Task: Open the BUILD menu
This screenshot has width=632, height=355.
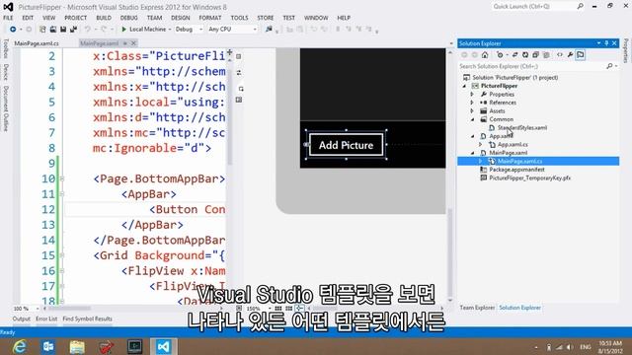Action: 104,18
